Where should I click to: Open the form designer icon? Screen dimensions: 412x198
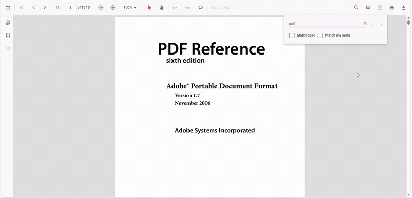380,7
